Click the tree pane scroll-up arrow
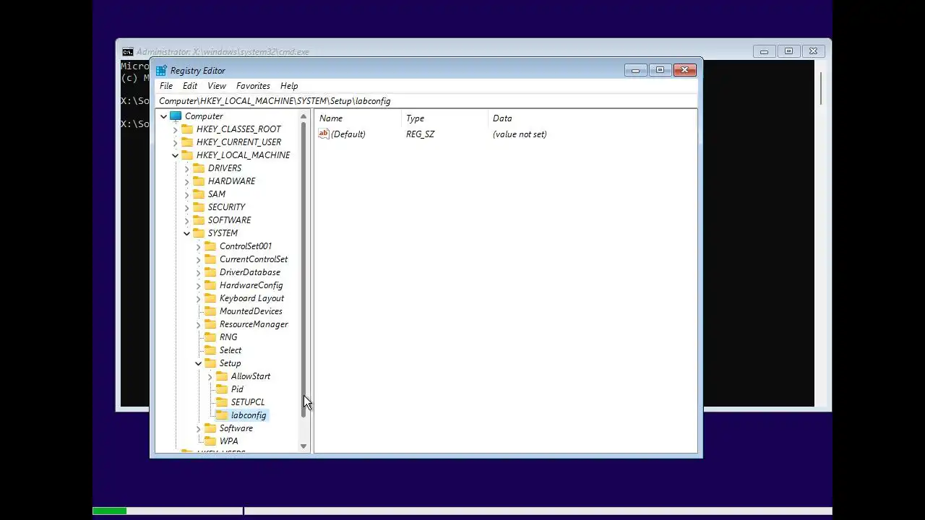Screen dimensions: 925x520 (304, 116)
